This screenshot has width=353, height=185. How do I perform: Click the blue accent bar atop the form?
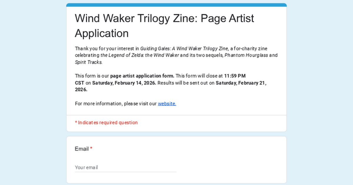[x=176, y=5]
